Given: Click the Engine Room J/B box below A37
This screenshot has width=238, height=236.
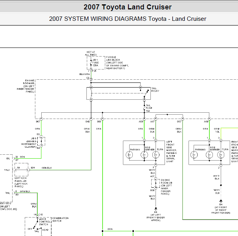Looking at the screenshot, I should point(156,183).
